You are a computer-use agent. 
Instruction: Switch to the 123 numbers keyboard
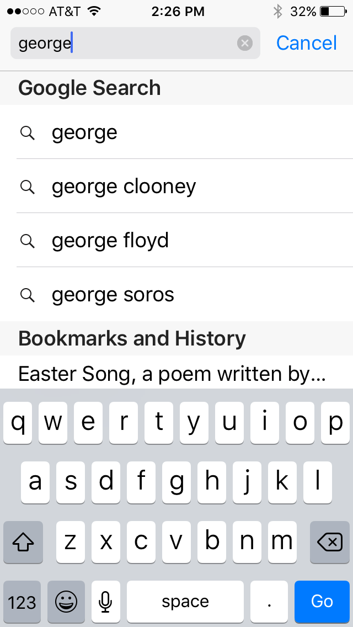22,601
